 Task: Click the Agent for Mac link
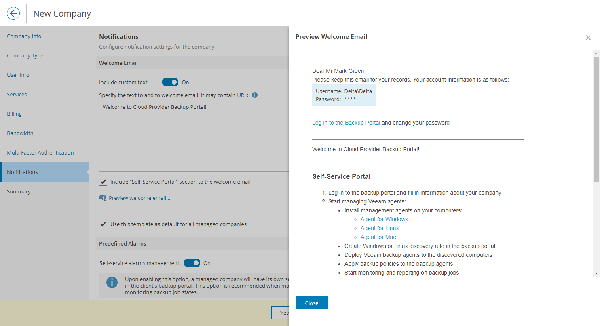(x=378, y=237)
